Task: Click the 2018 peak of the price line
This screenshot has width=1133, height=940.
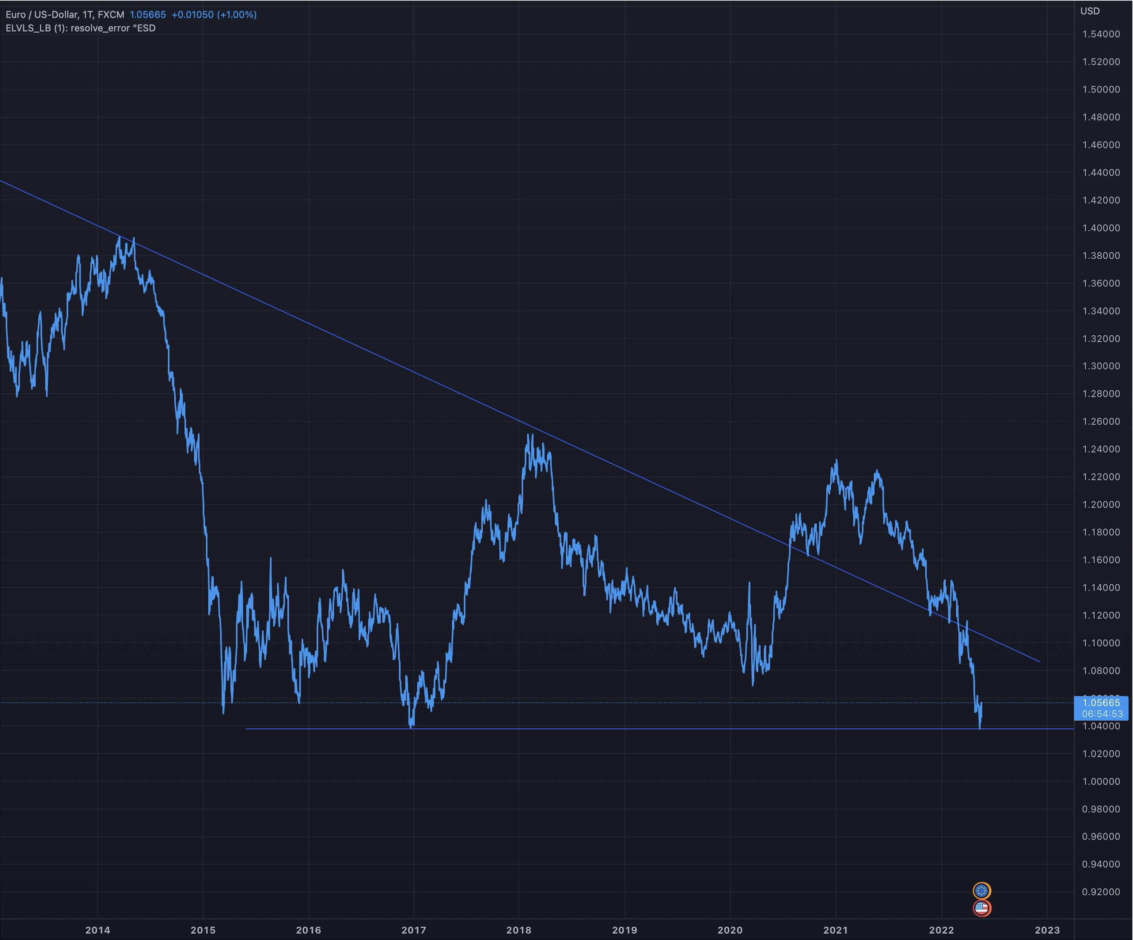Action: point(529,435)
